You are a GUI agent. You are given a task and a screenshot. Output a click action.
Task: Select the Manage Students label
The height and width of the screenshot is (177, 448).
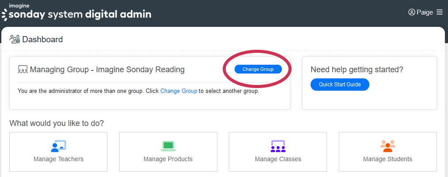pos(387,159)
